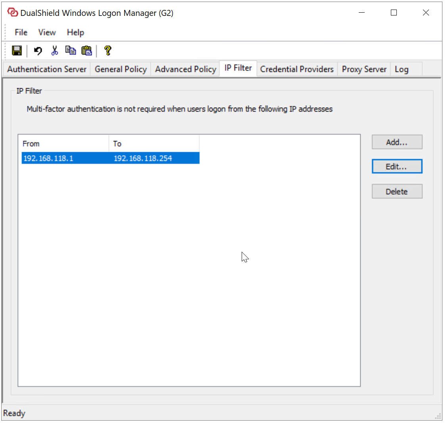Click the Copy icon in toolbar
446x423 pixels.
(x=71, y=50)
